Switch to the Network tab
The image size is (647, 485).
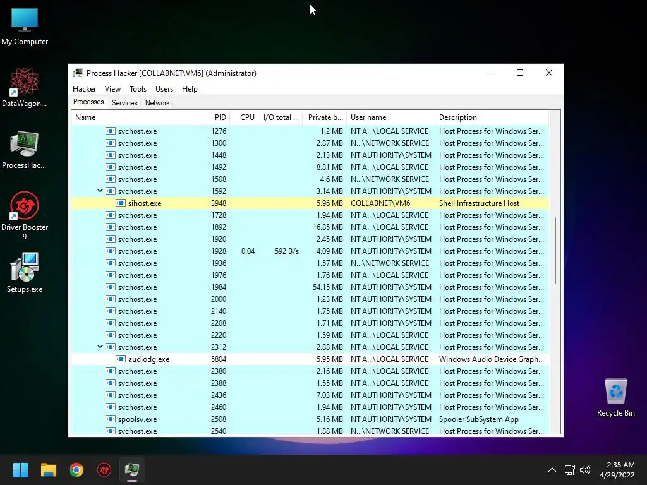[x=157, y=103]
